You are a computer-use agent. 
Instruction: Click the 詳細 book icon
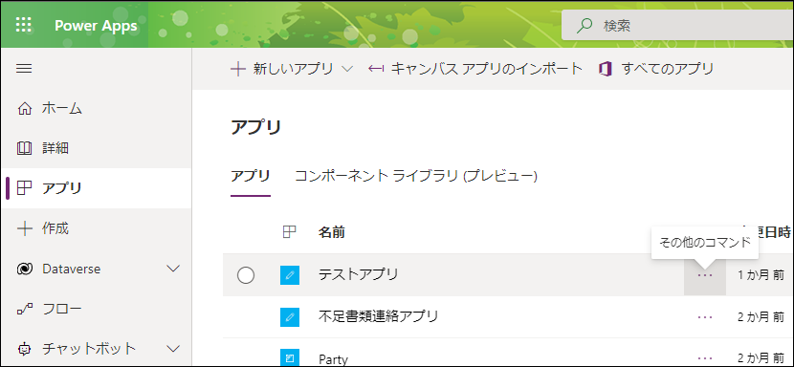[x=24, y=148]
